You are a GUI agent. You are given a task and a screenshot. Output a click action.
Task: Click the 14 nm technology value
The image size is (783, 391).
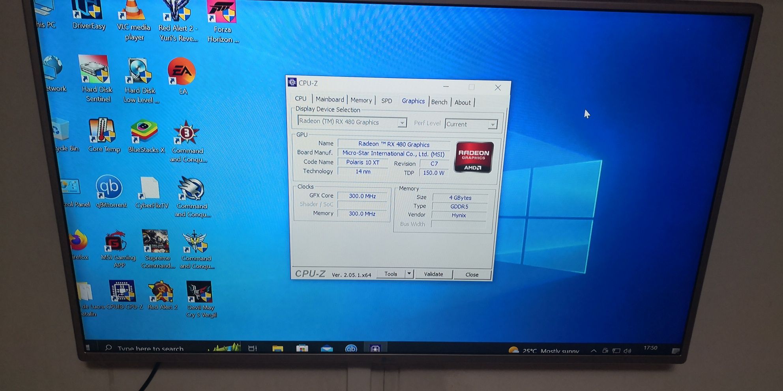tap(363, 171)
